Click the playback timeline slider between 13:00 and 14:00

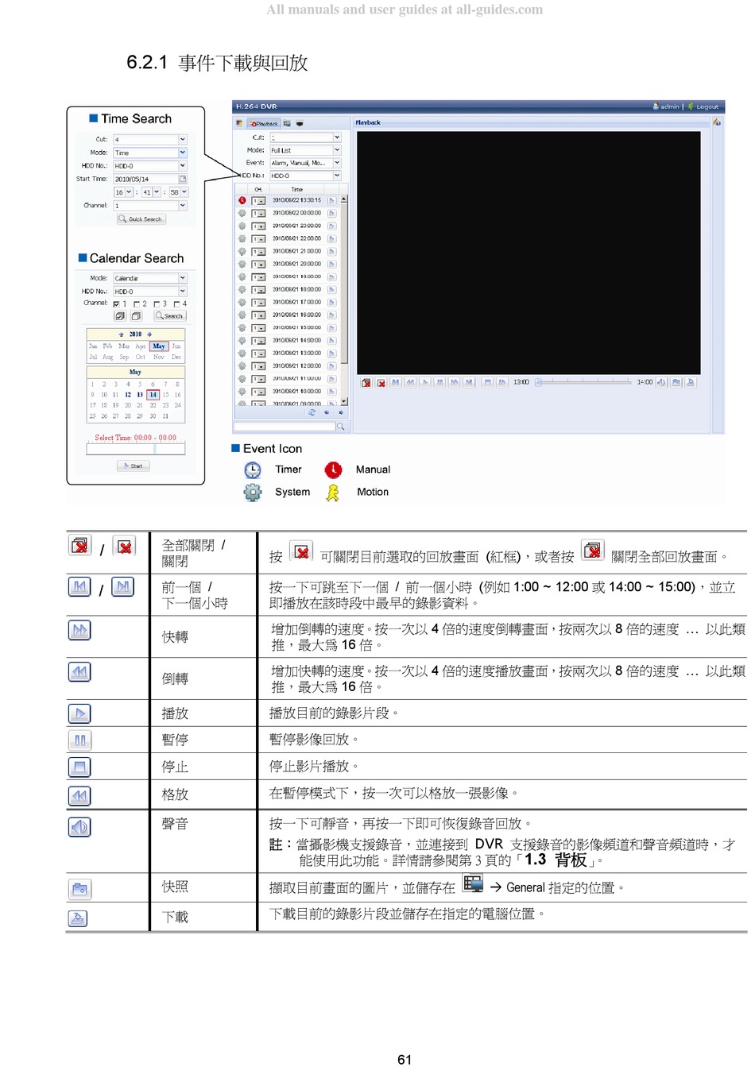point(583,382)
